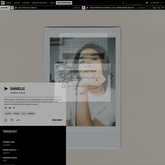Toggle bookmark save for this episode
Viewport: 165px width, 165px height.
click(x=6, y=120)
